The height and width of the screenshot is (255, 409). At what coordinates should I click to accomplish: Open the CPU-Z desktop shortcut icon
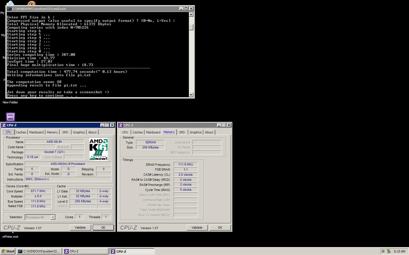(x=11, y=117)
